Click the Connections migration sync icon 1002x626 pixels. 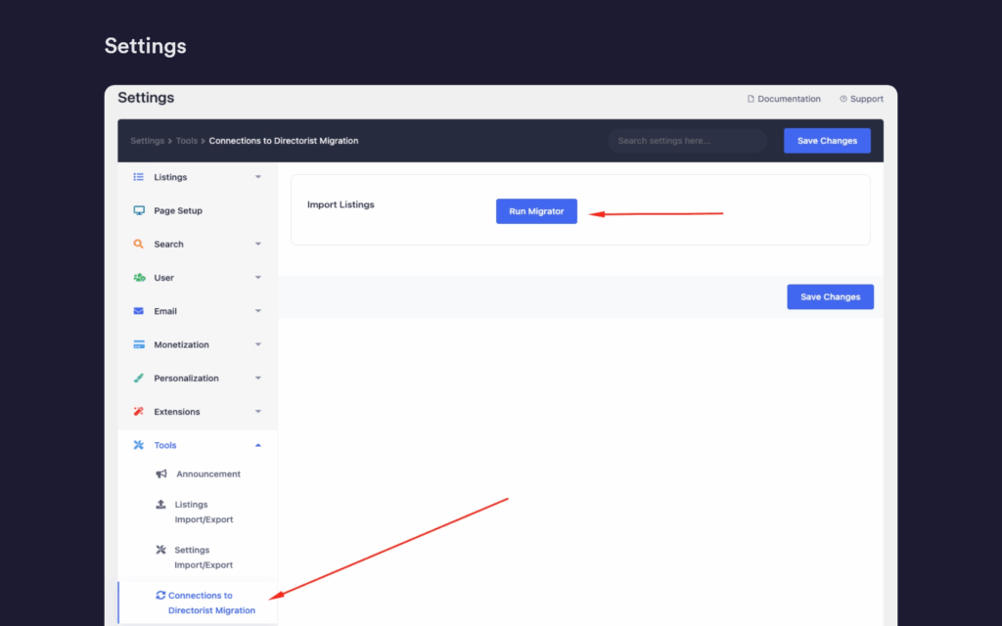(x=160, y=595)
